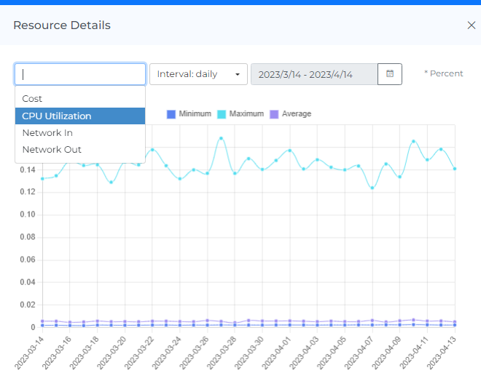This screenshot has width=481, height=389.
Task: Click the last Maximum data point on chart
Action: tap(455, 169)
